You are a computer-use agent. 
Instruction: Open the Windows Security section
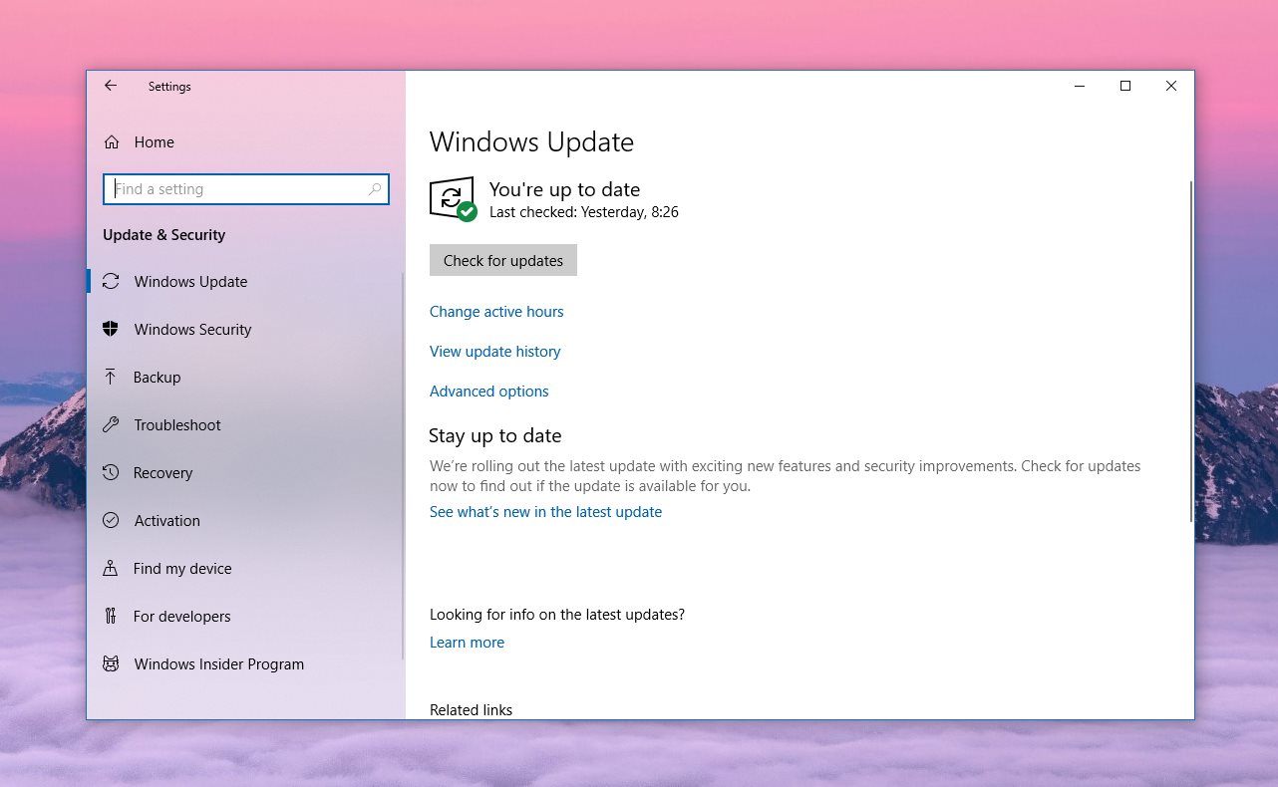[x=246, y=330]
